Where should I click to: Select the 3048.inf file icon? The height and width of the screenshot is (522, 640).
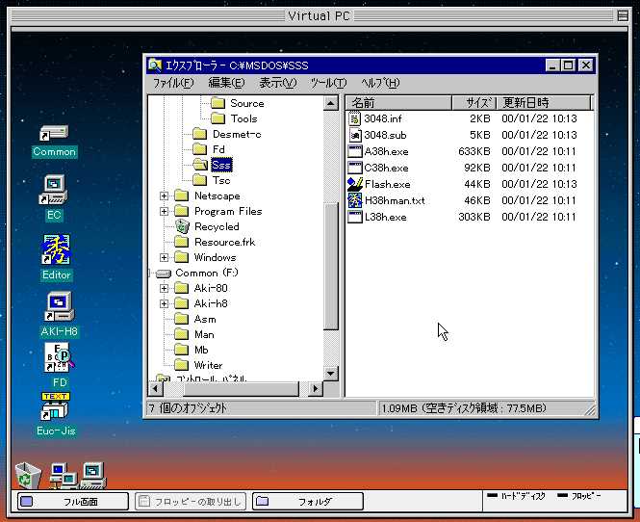355,118
